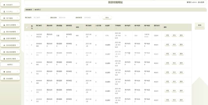208x105 pixels.
Task: Click sort icon under 总金额 column header
Action: click(106, 28)
